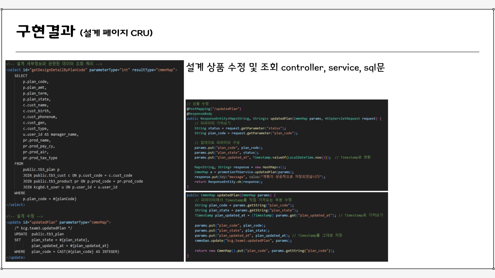Click the update tag with id 'updatedPlan'
Image resolution: width=495 pixels, height=278 pixels.
click(59, 222)
